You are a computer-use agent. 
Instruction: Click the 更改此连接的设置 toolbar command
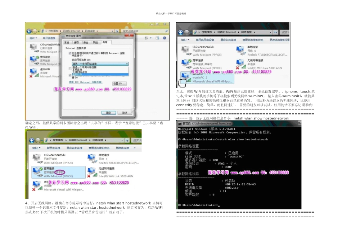click(x=280, y=40)
